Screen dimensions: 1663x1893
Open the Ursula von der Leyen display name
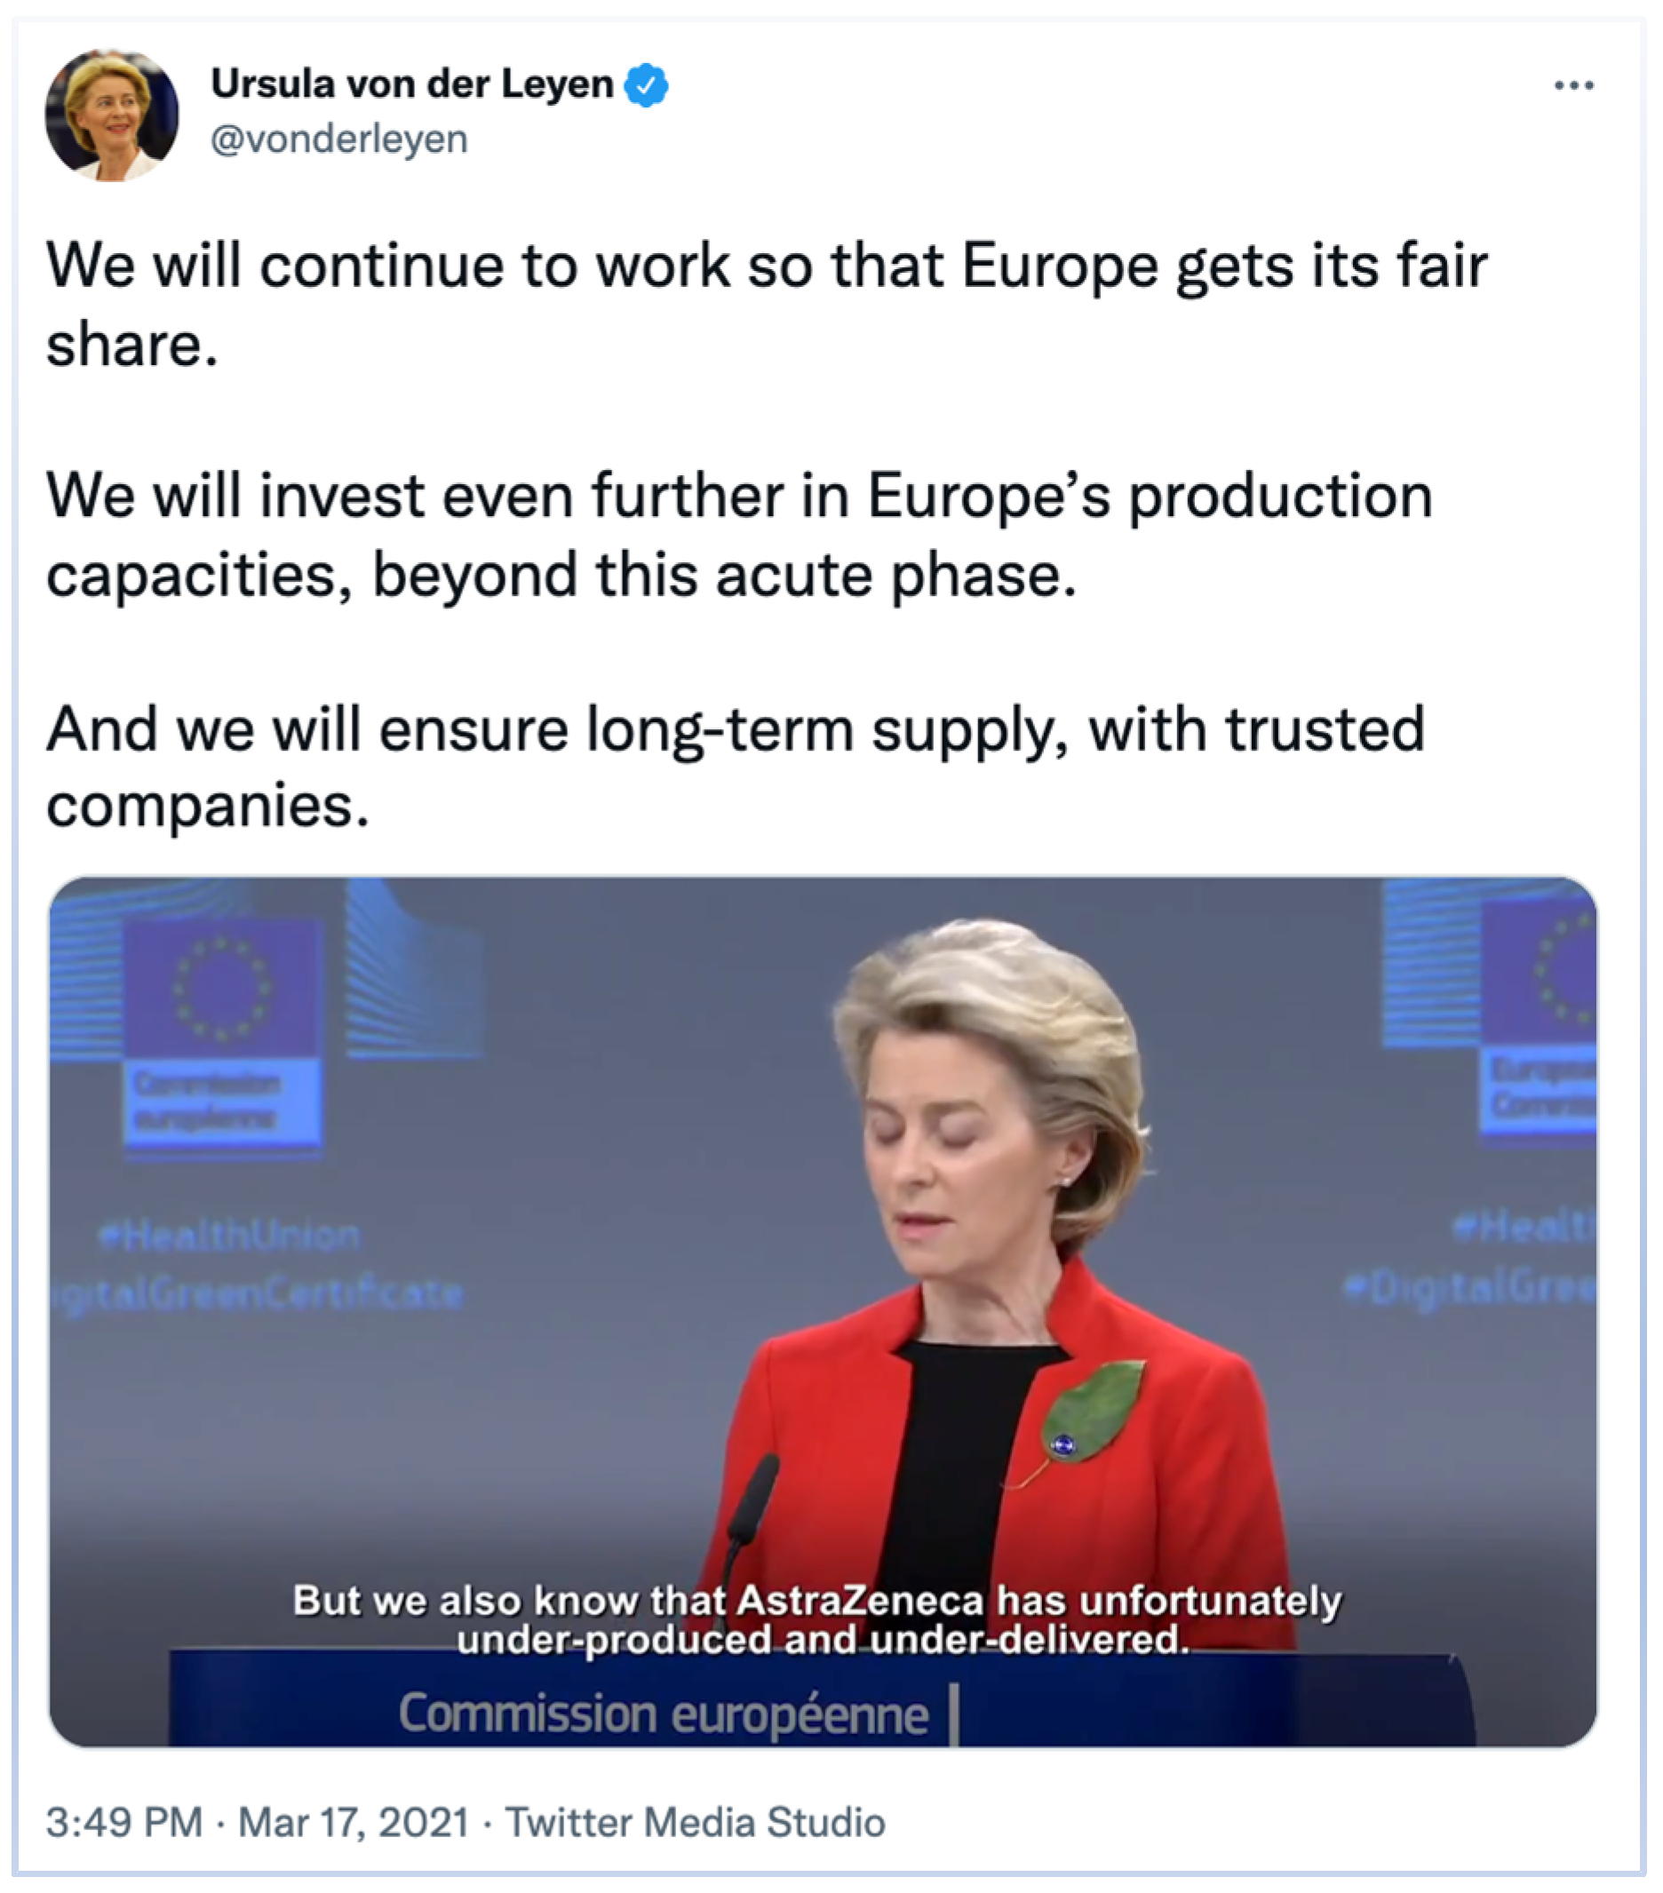point(412,84)
